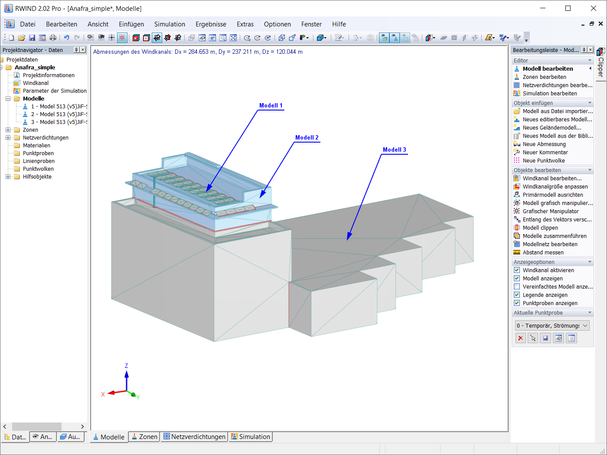607x455 pixels.
Task: Click Neues Geländemodell link
Action: coord(552,127)
